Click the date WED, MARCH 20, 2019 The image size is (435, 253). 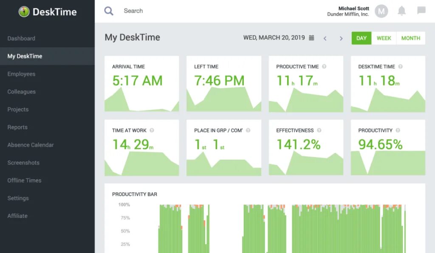click(274, 38)
